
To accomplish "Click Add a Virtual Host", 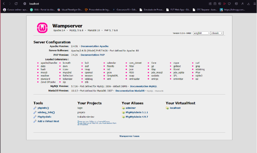I will click(48, 121).
